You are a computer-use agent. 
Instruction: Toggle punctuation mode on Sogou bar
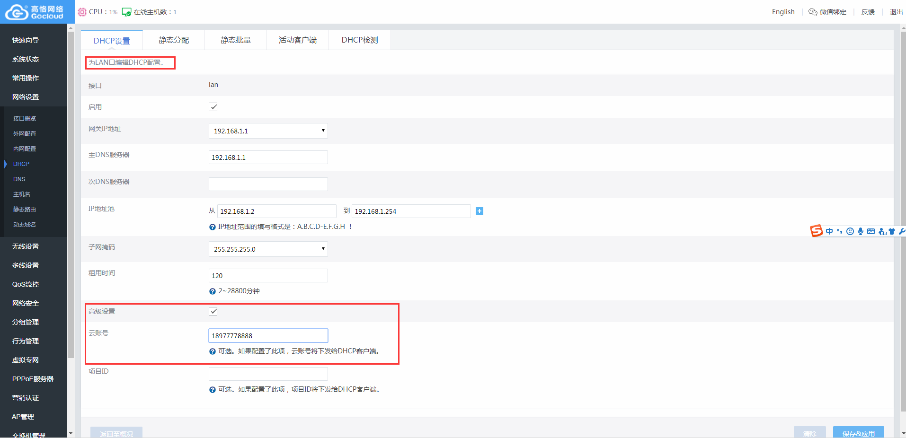840,231
